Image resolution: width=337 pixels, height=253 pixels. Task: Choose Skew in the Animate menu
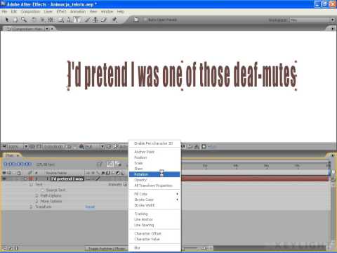(x=154, y=169)
